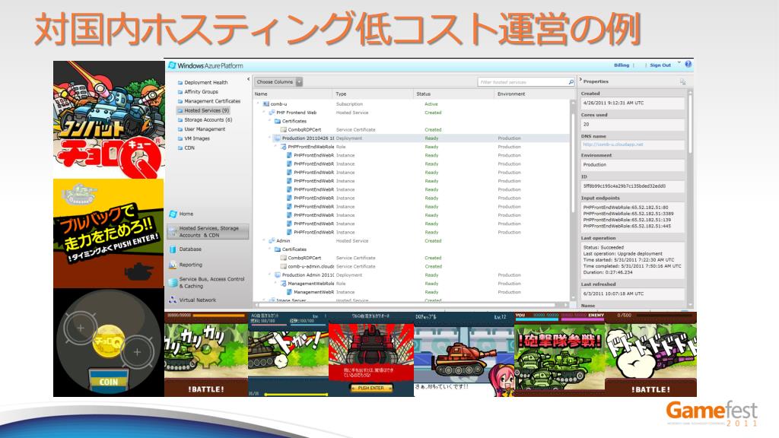The width and height of the screenshot is (779, 438).
Task: Click the Management Certificates folder icon
Action: 180,101
